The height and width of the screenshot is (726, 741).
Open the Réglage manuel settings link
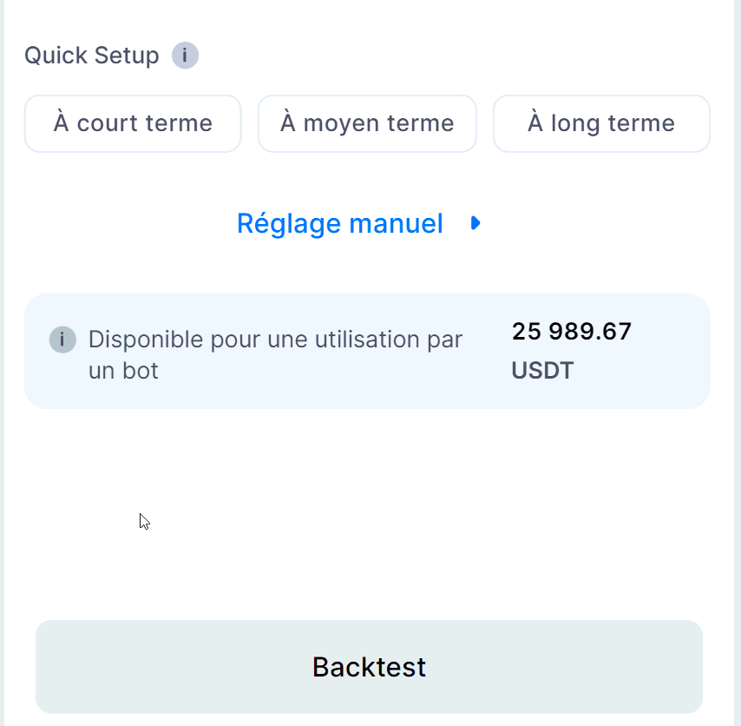340,224
